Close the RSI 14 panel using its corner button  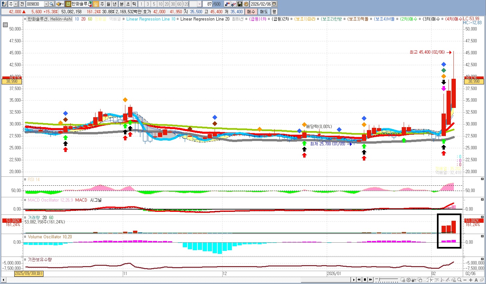pos(482,179)
